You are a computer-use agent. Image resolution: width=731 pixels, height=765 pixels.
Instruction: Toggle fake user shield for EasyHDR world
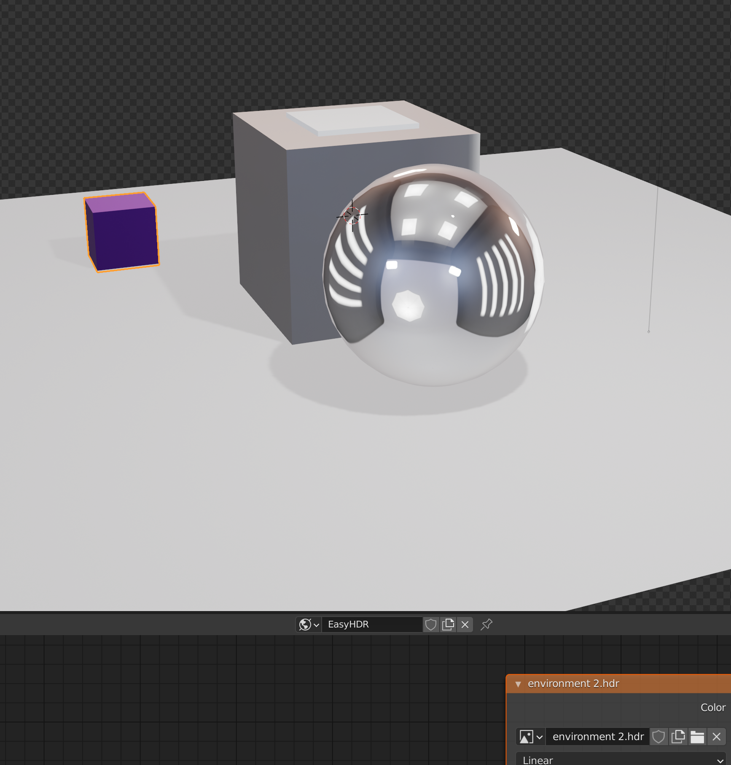431,625
